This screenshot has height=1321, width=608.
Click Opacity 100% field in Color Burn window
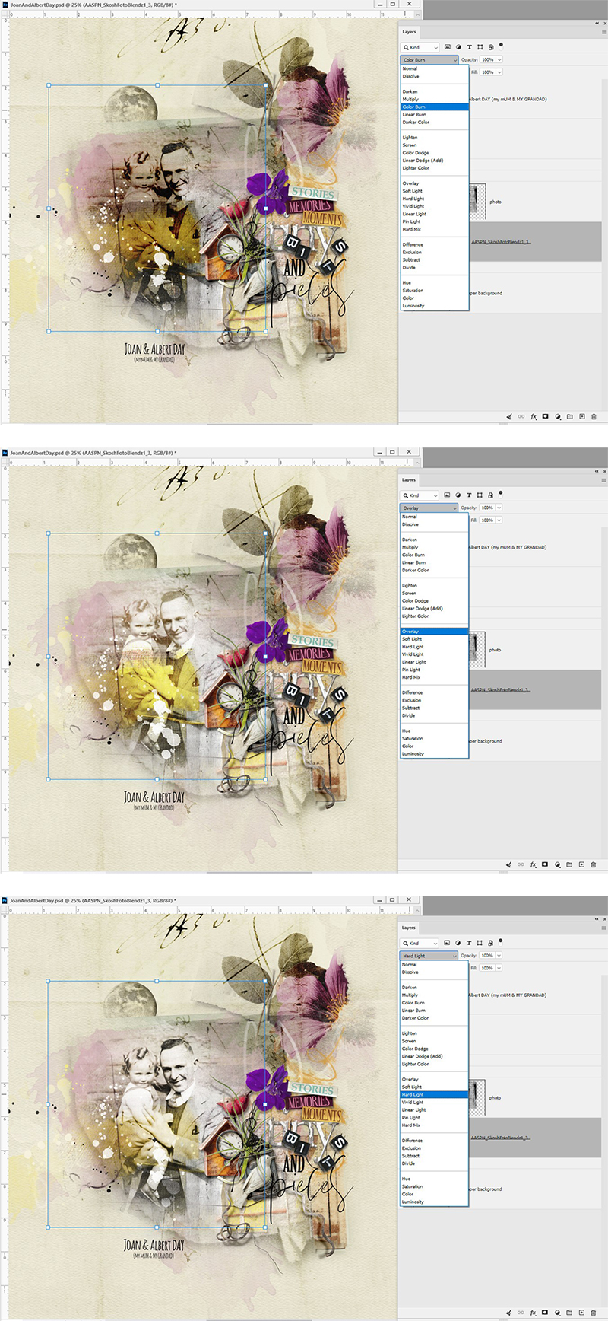[488, 59]
